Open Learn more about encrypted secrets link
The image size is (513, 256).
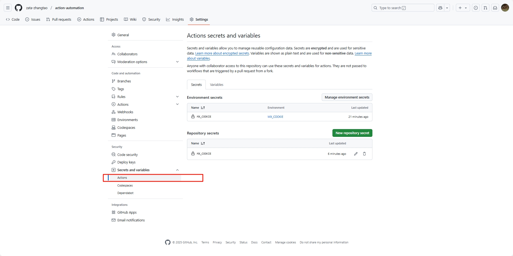[x=222, y=53]
